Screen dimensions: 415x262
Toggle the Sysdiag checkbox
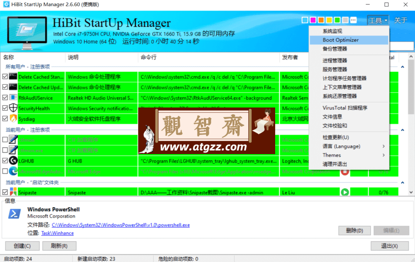click(5, 119)
